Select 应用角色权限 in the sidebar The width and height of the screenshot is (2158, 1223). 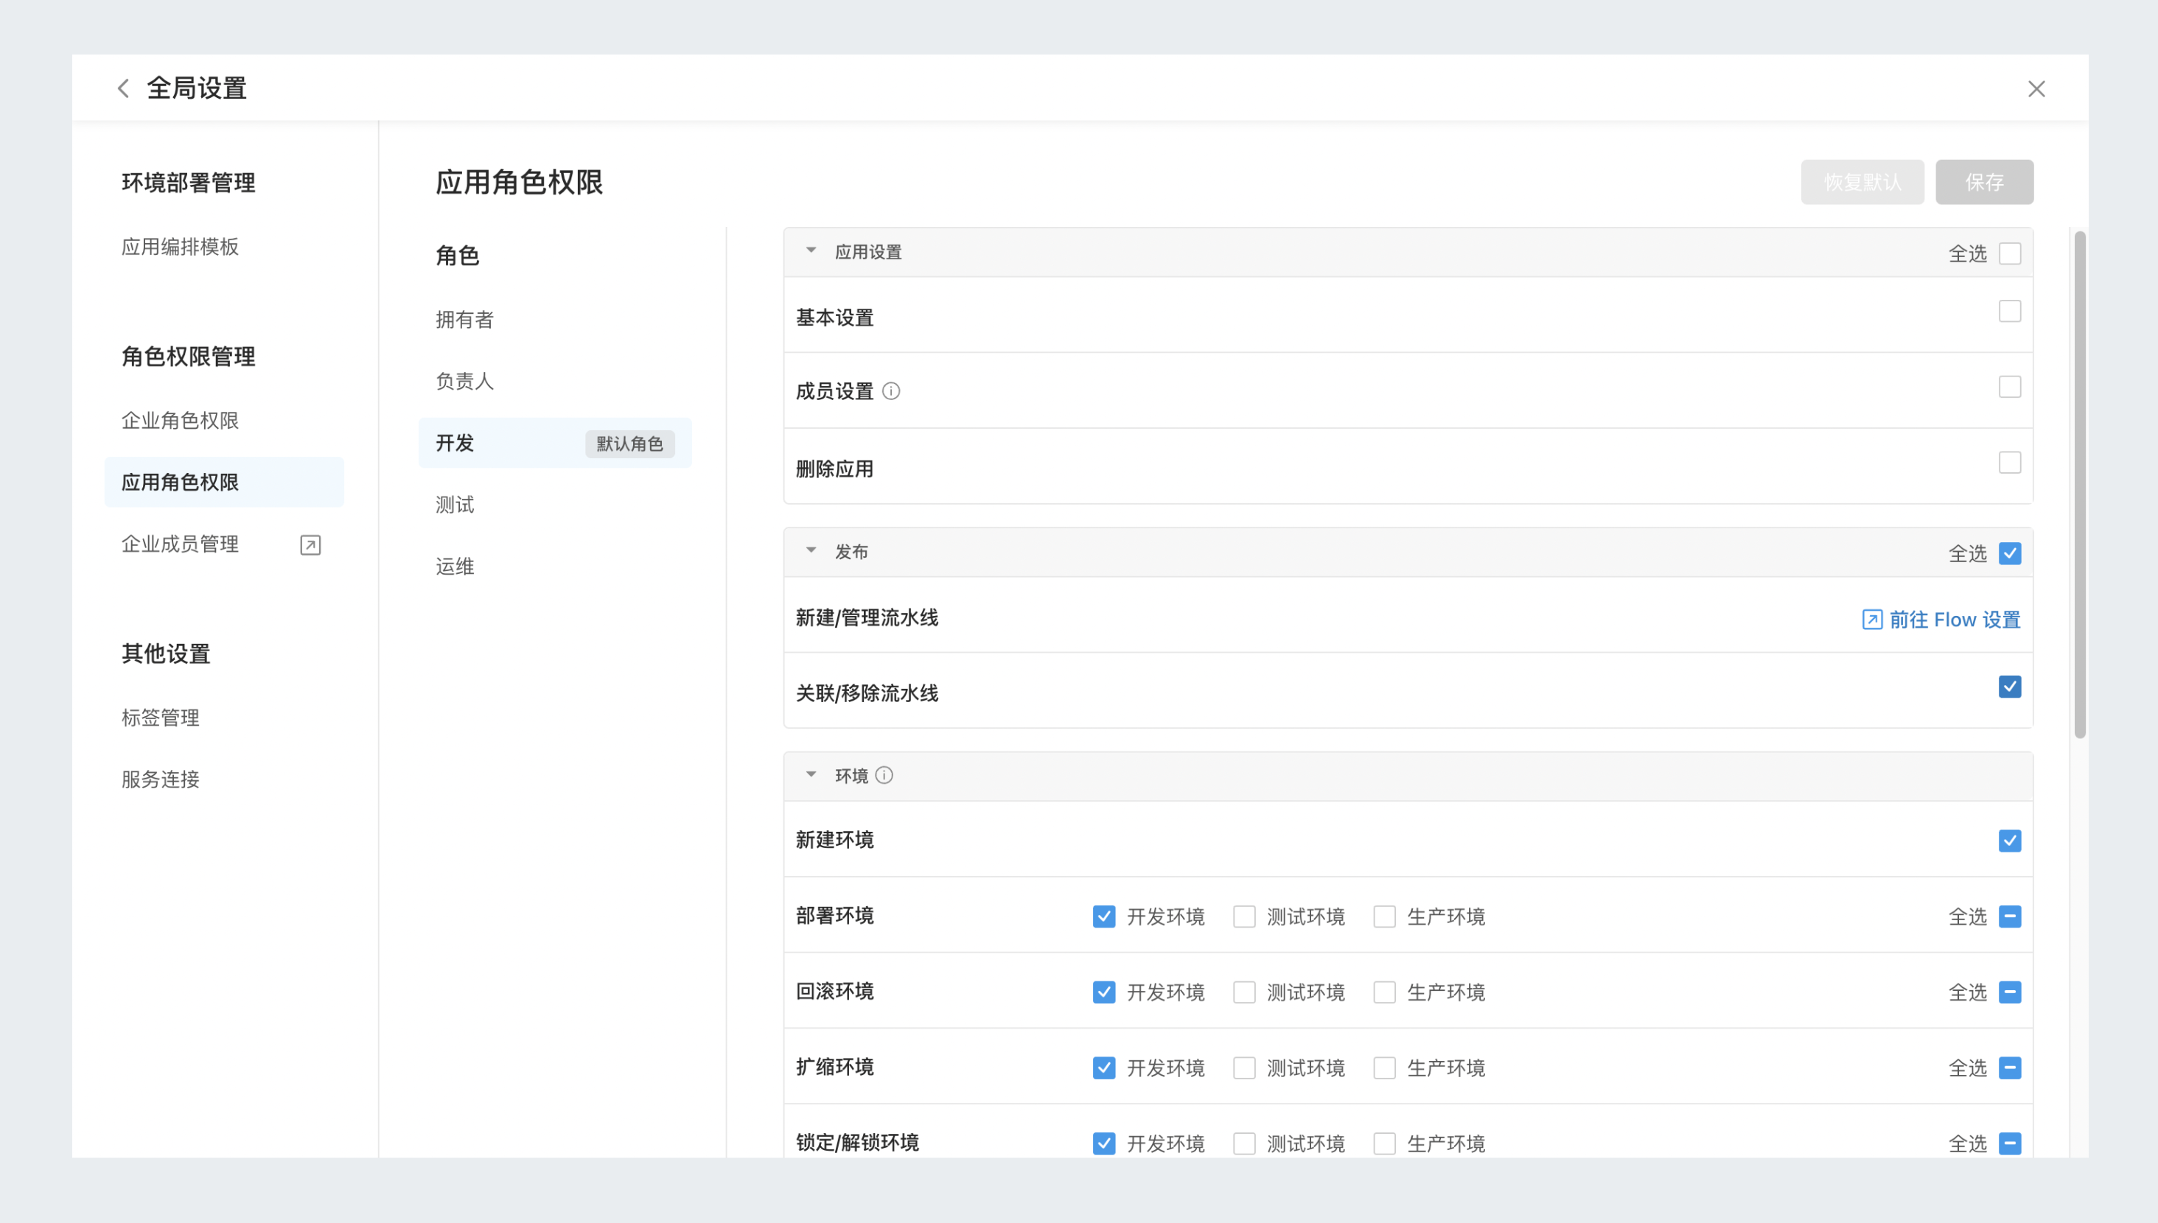pos(224,482)
